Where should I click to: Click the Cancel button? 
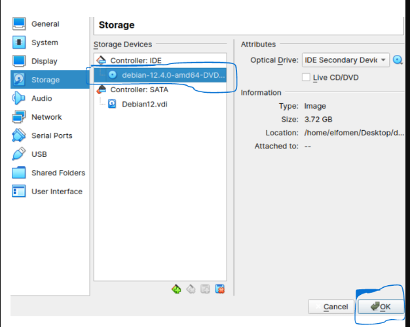click(331, 307)
